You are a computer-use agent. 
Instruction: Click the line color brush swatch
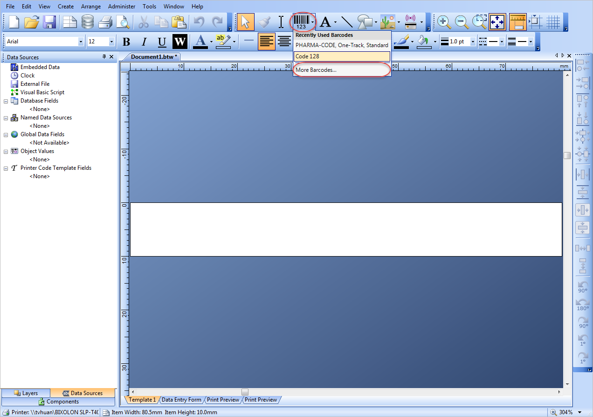pyautogui.click(x=401, y=42)
